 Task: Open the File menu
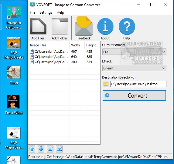[32, 12]
